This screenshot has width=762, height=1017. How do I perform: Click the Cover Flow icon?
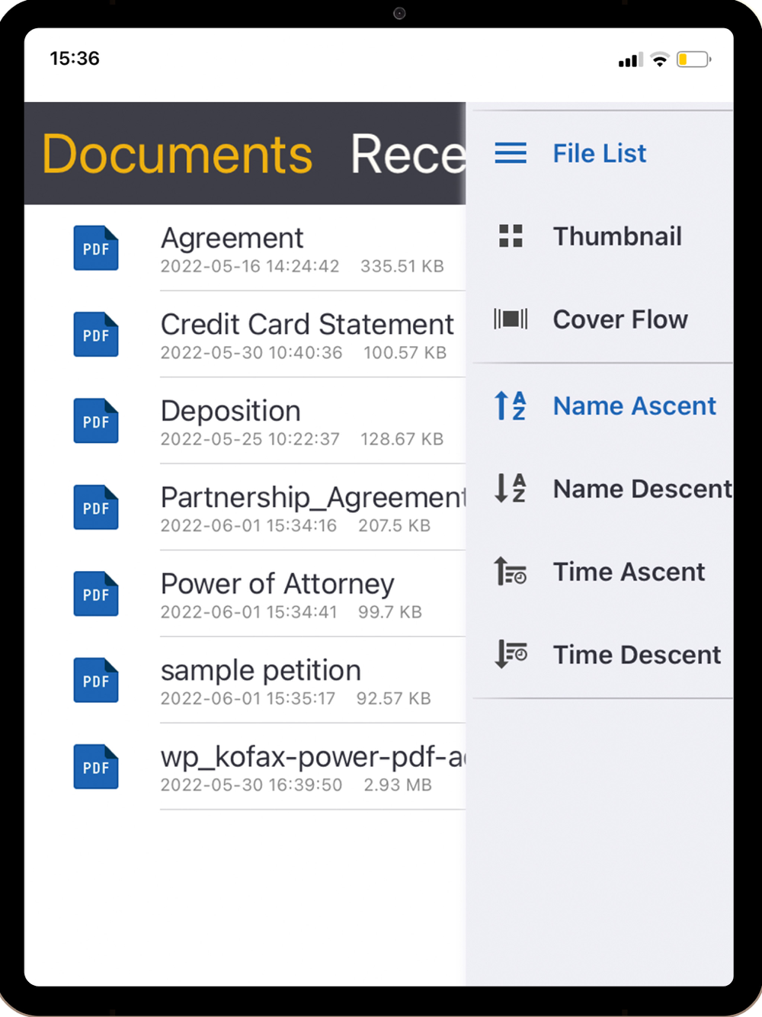coord(511,319)
